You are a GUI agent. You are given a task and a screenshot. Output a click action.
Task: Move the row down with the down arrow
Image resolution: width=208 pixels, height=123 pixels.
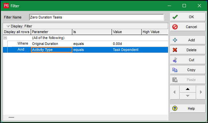[x=188, y=96]
